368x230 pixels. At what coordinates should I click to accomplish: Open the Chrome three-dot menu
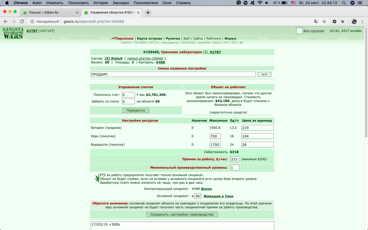pos(362,21)
